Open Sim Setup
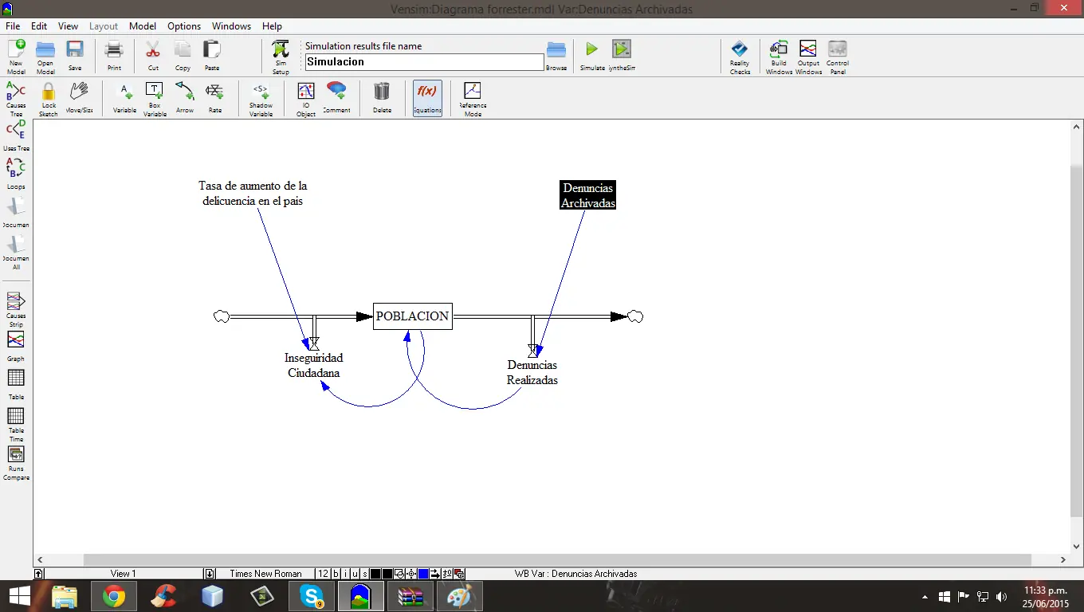The width and height of the screenshot is (1084, 612). coord(281,56)
